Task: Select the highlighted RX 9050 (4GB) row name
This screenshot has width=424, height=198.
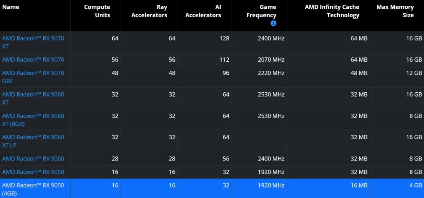Action: pos(33,189)
